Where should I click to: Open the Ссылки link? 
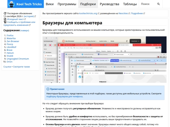click(7, 67)
